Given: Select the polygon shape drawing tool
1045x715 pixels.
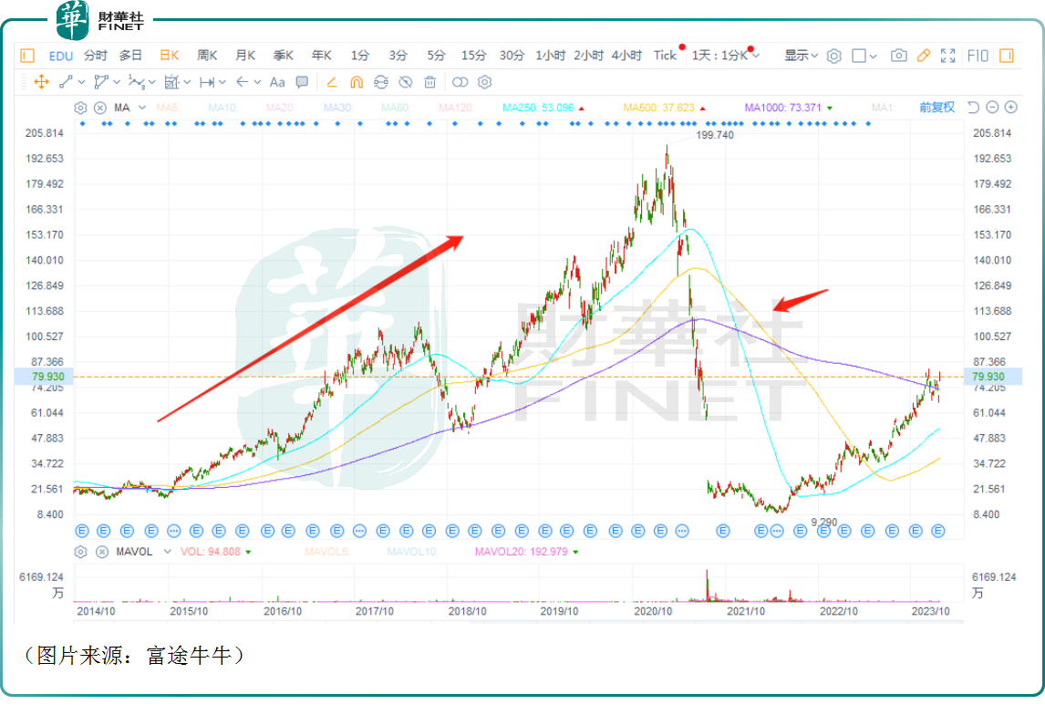Looking at the screenshot, I should (x=100, y=82).
